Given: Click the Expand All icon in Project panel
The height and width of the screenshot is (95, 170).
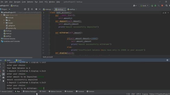Looking at the screenshot, I should (x=28, y=9).
